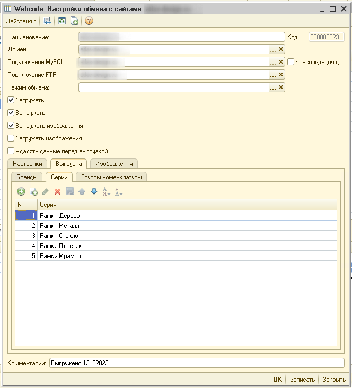Click the Copy row icon in table toolbar
This screenshot has width=352, height=388.
pos(33,191)
